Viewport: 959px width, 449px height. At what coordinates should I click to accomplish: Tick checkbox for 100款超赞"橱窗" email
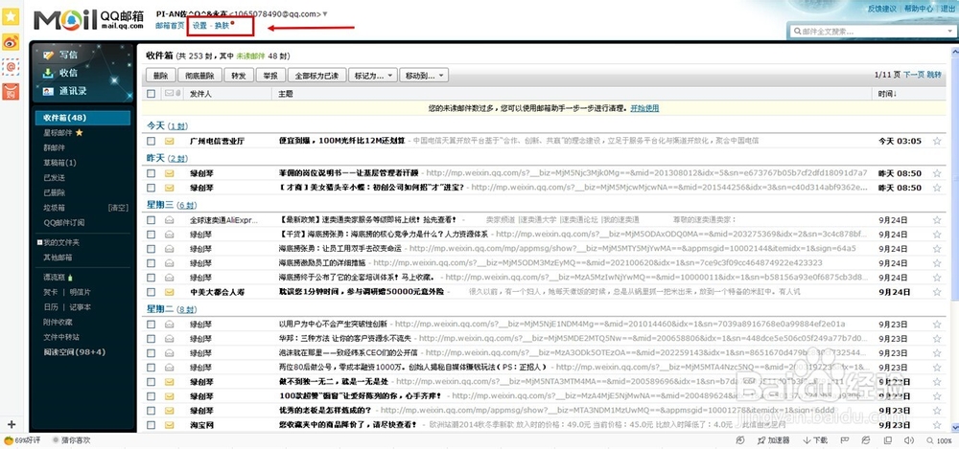(x=152, y=395)
